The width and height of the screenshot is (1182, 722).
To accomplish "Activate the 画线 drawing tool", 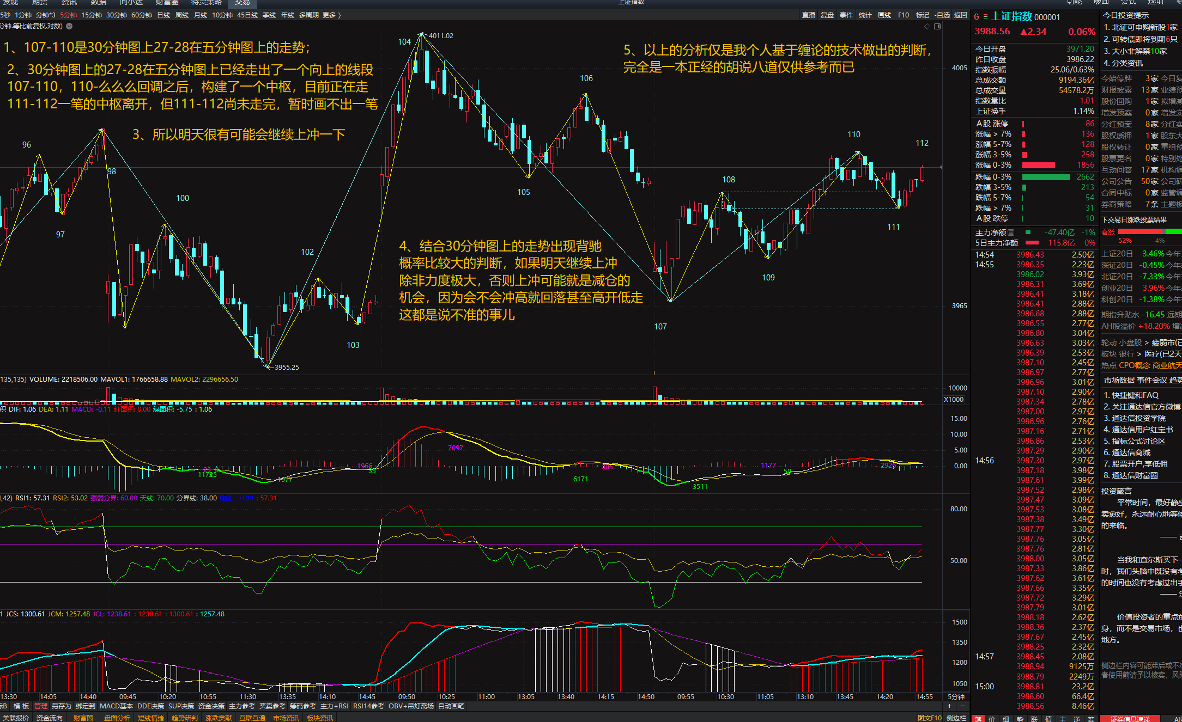I will 884,15.
